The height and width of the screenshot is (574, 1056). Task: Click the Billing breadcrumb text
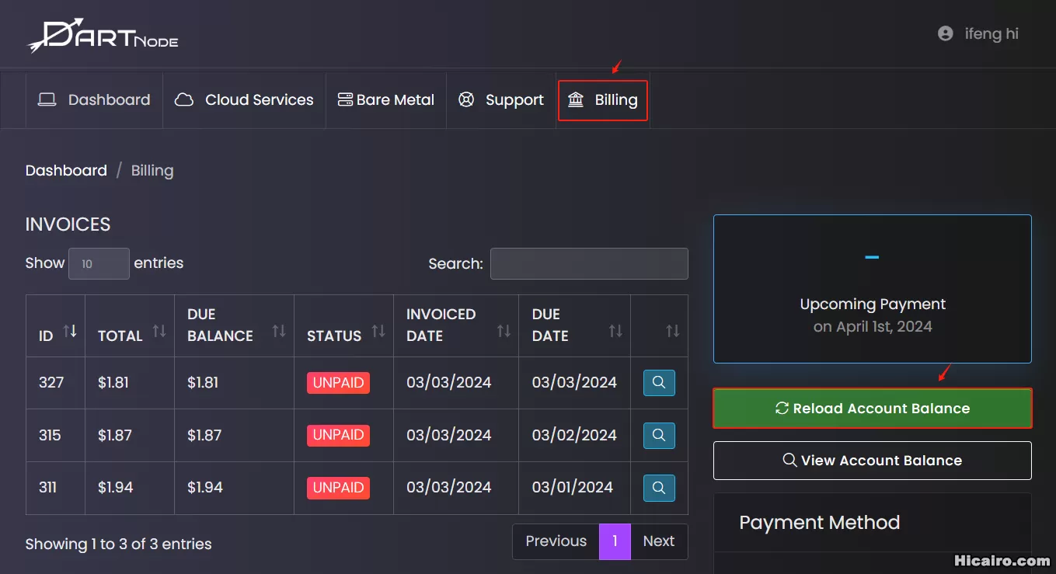point(152,171)
